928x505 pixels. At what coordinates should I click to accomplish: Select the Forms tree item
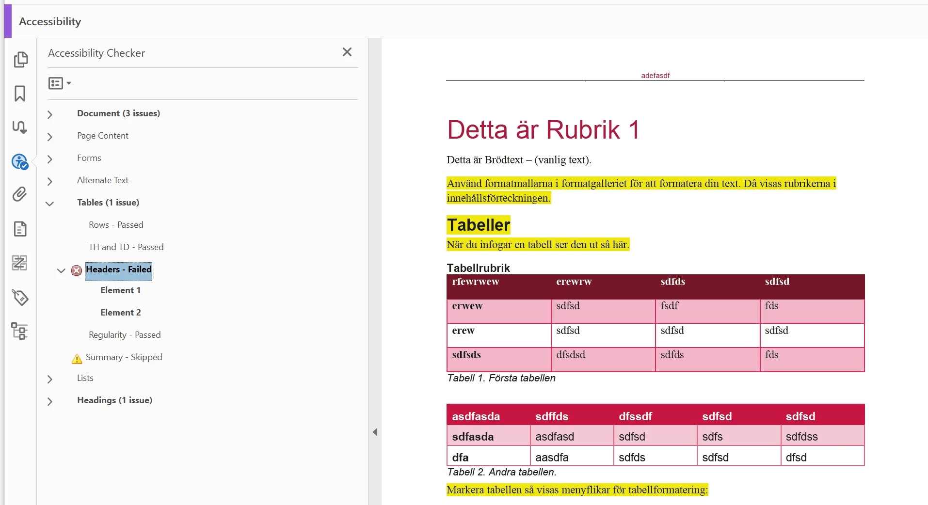(89, 158)
